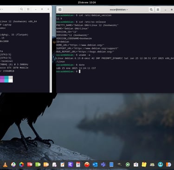Open the notepad with pencil dock icon
This screenshot has width=174, height=170.
coord(63,164)
